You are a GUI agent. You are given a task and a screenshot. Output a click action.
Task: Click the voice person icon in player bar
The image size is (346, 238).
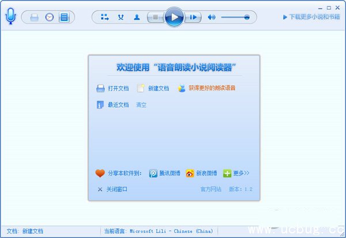[137, 17]
